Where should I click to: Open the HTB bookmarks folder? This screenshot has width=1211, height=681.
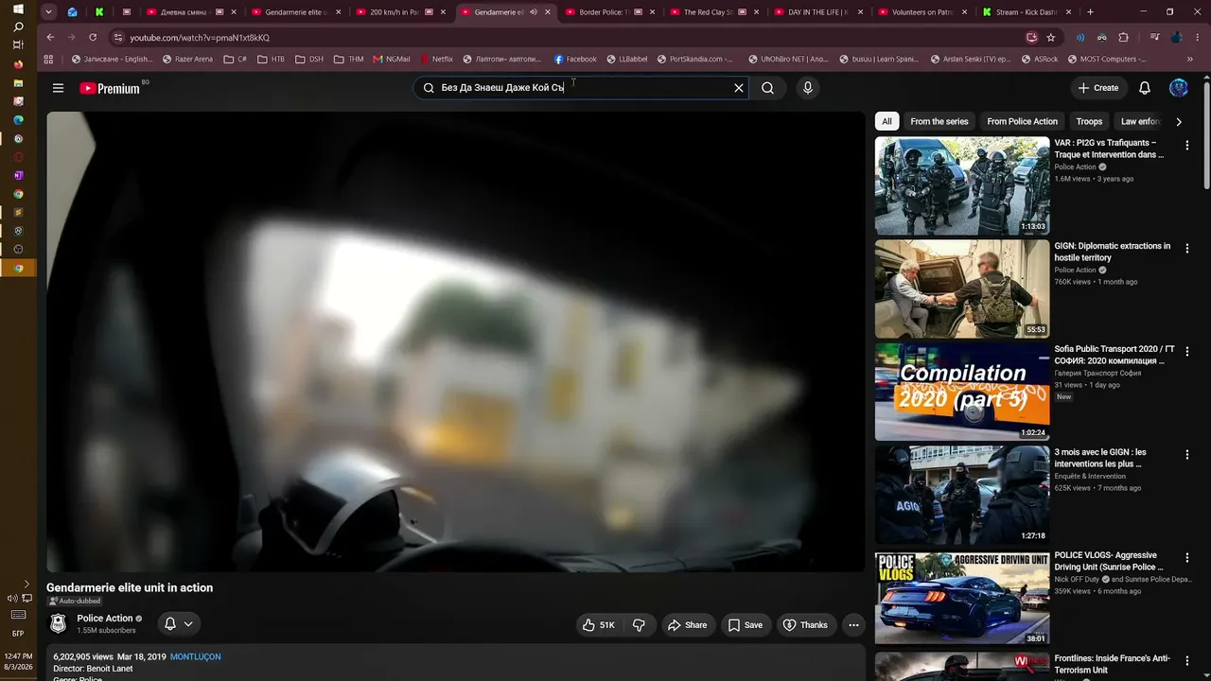(271, 59)
